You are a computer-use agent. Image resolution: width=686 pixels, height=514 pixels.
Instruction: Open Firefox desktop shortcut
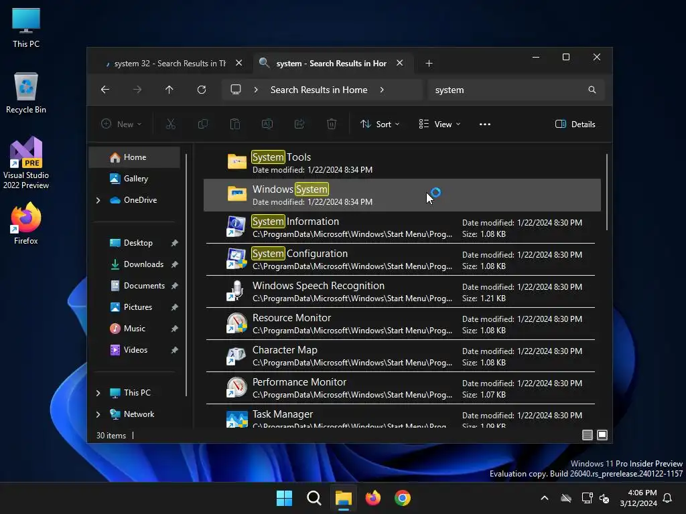click(x=26, y=224)
